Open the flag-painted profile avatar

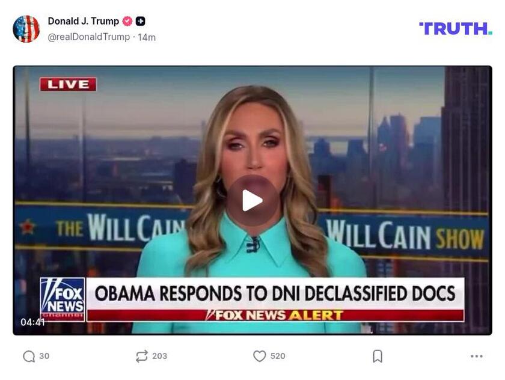click(x=26, y=29)
